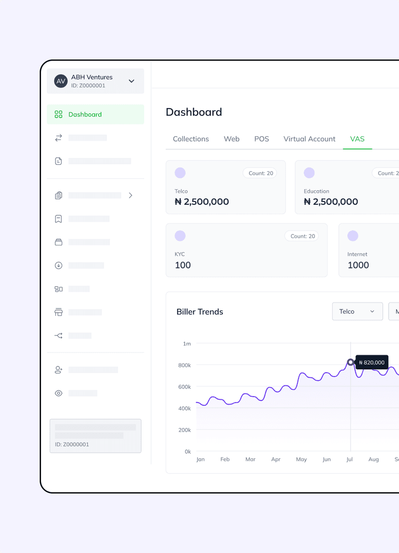Expand the clipboard menu item chevron
This screenshot has height=553, width=399.
pyautogui.click(x=130, y=196)
